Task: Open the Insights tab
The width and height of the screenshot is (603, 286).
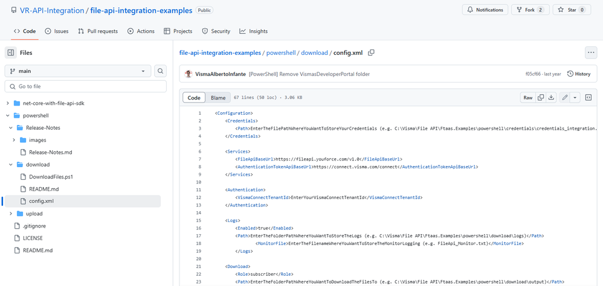Action: tap(253, 31)
